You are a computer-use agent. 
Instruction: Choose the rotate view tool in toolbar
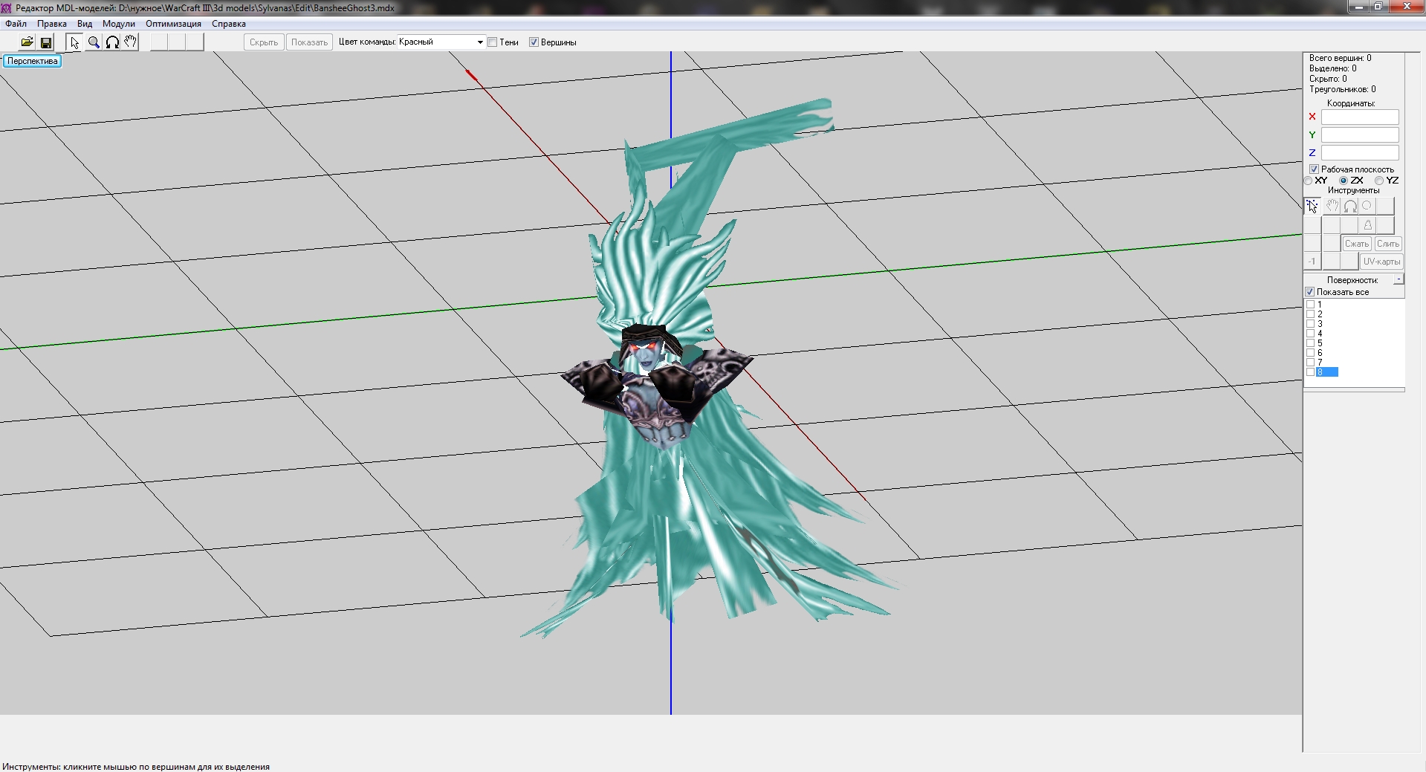112,42
